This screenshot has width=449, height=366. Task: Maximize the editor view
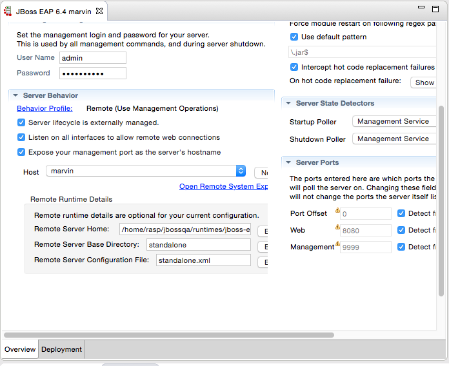click(435, 9)
